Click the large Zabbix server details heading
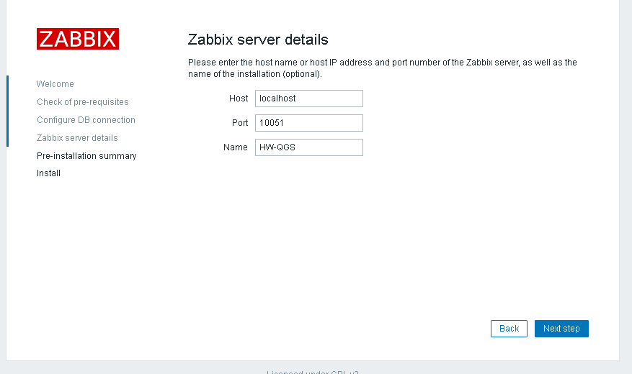Image resolution: width=632 pixels, height=374 pixels. pos(258,40)
